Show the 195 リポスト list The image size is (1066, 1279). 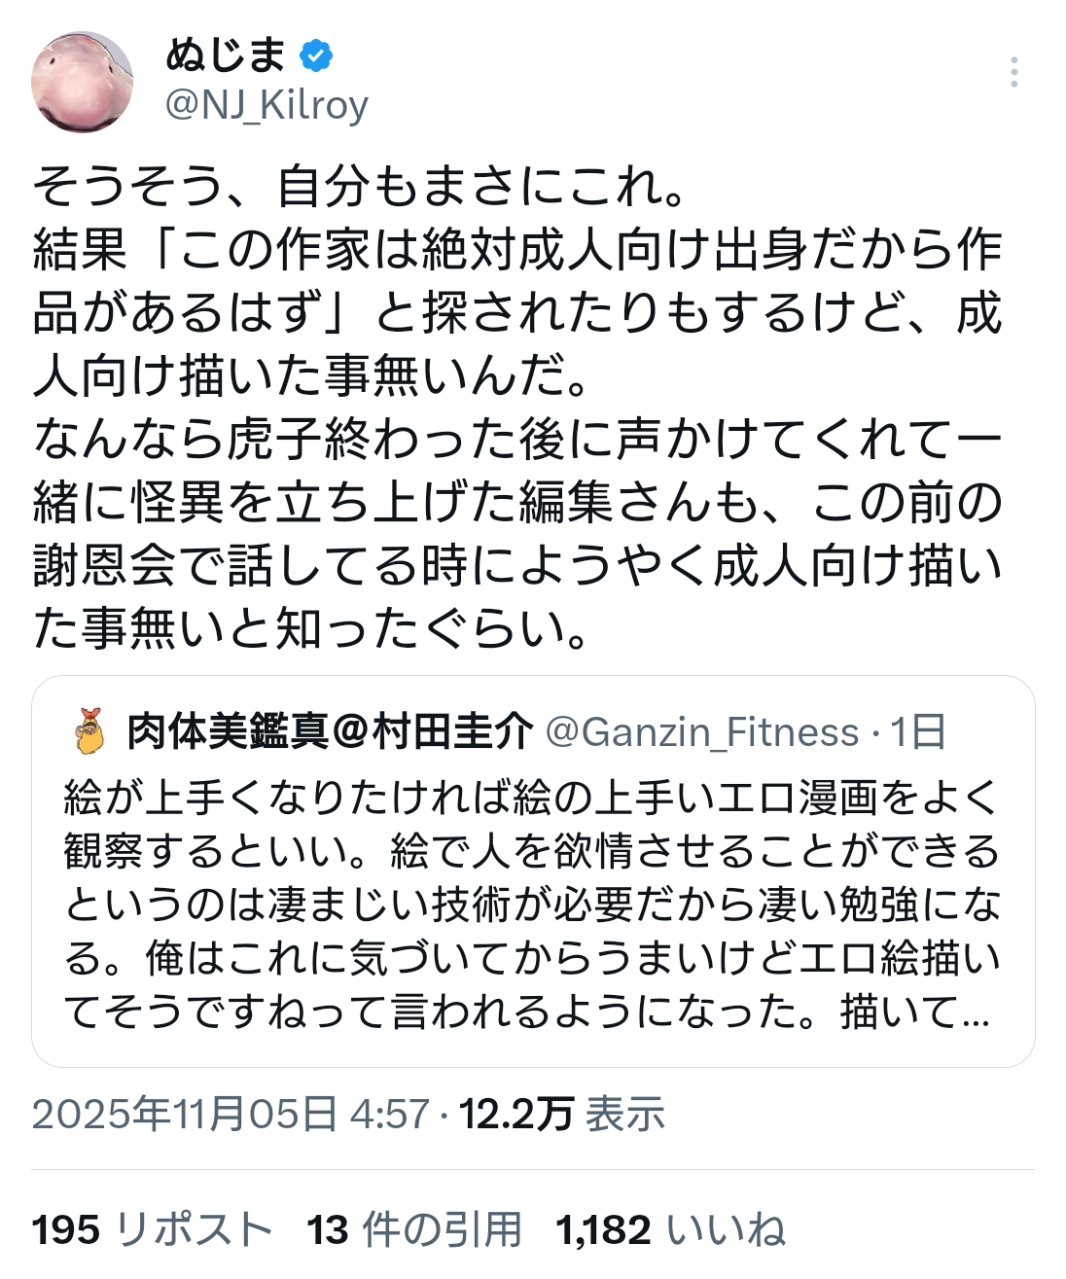point(152,1230)
